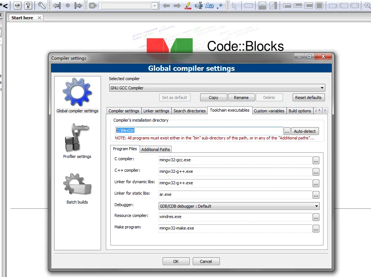Click the grey right arrow next icon
The height and width of the screenshot is (277, 371).
pos(177,6)
